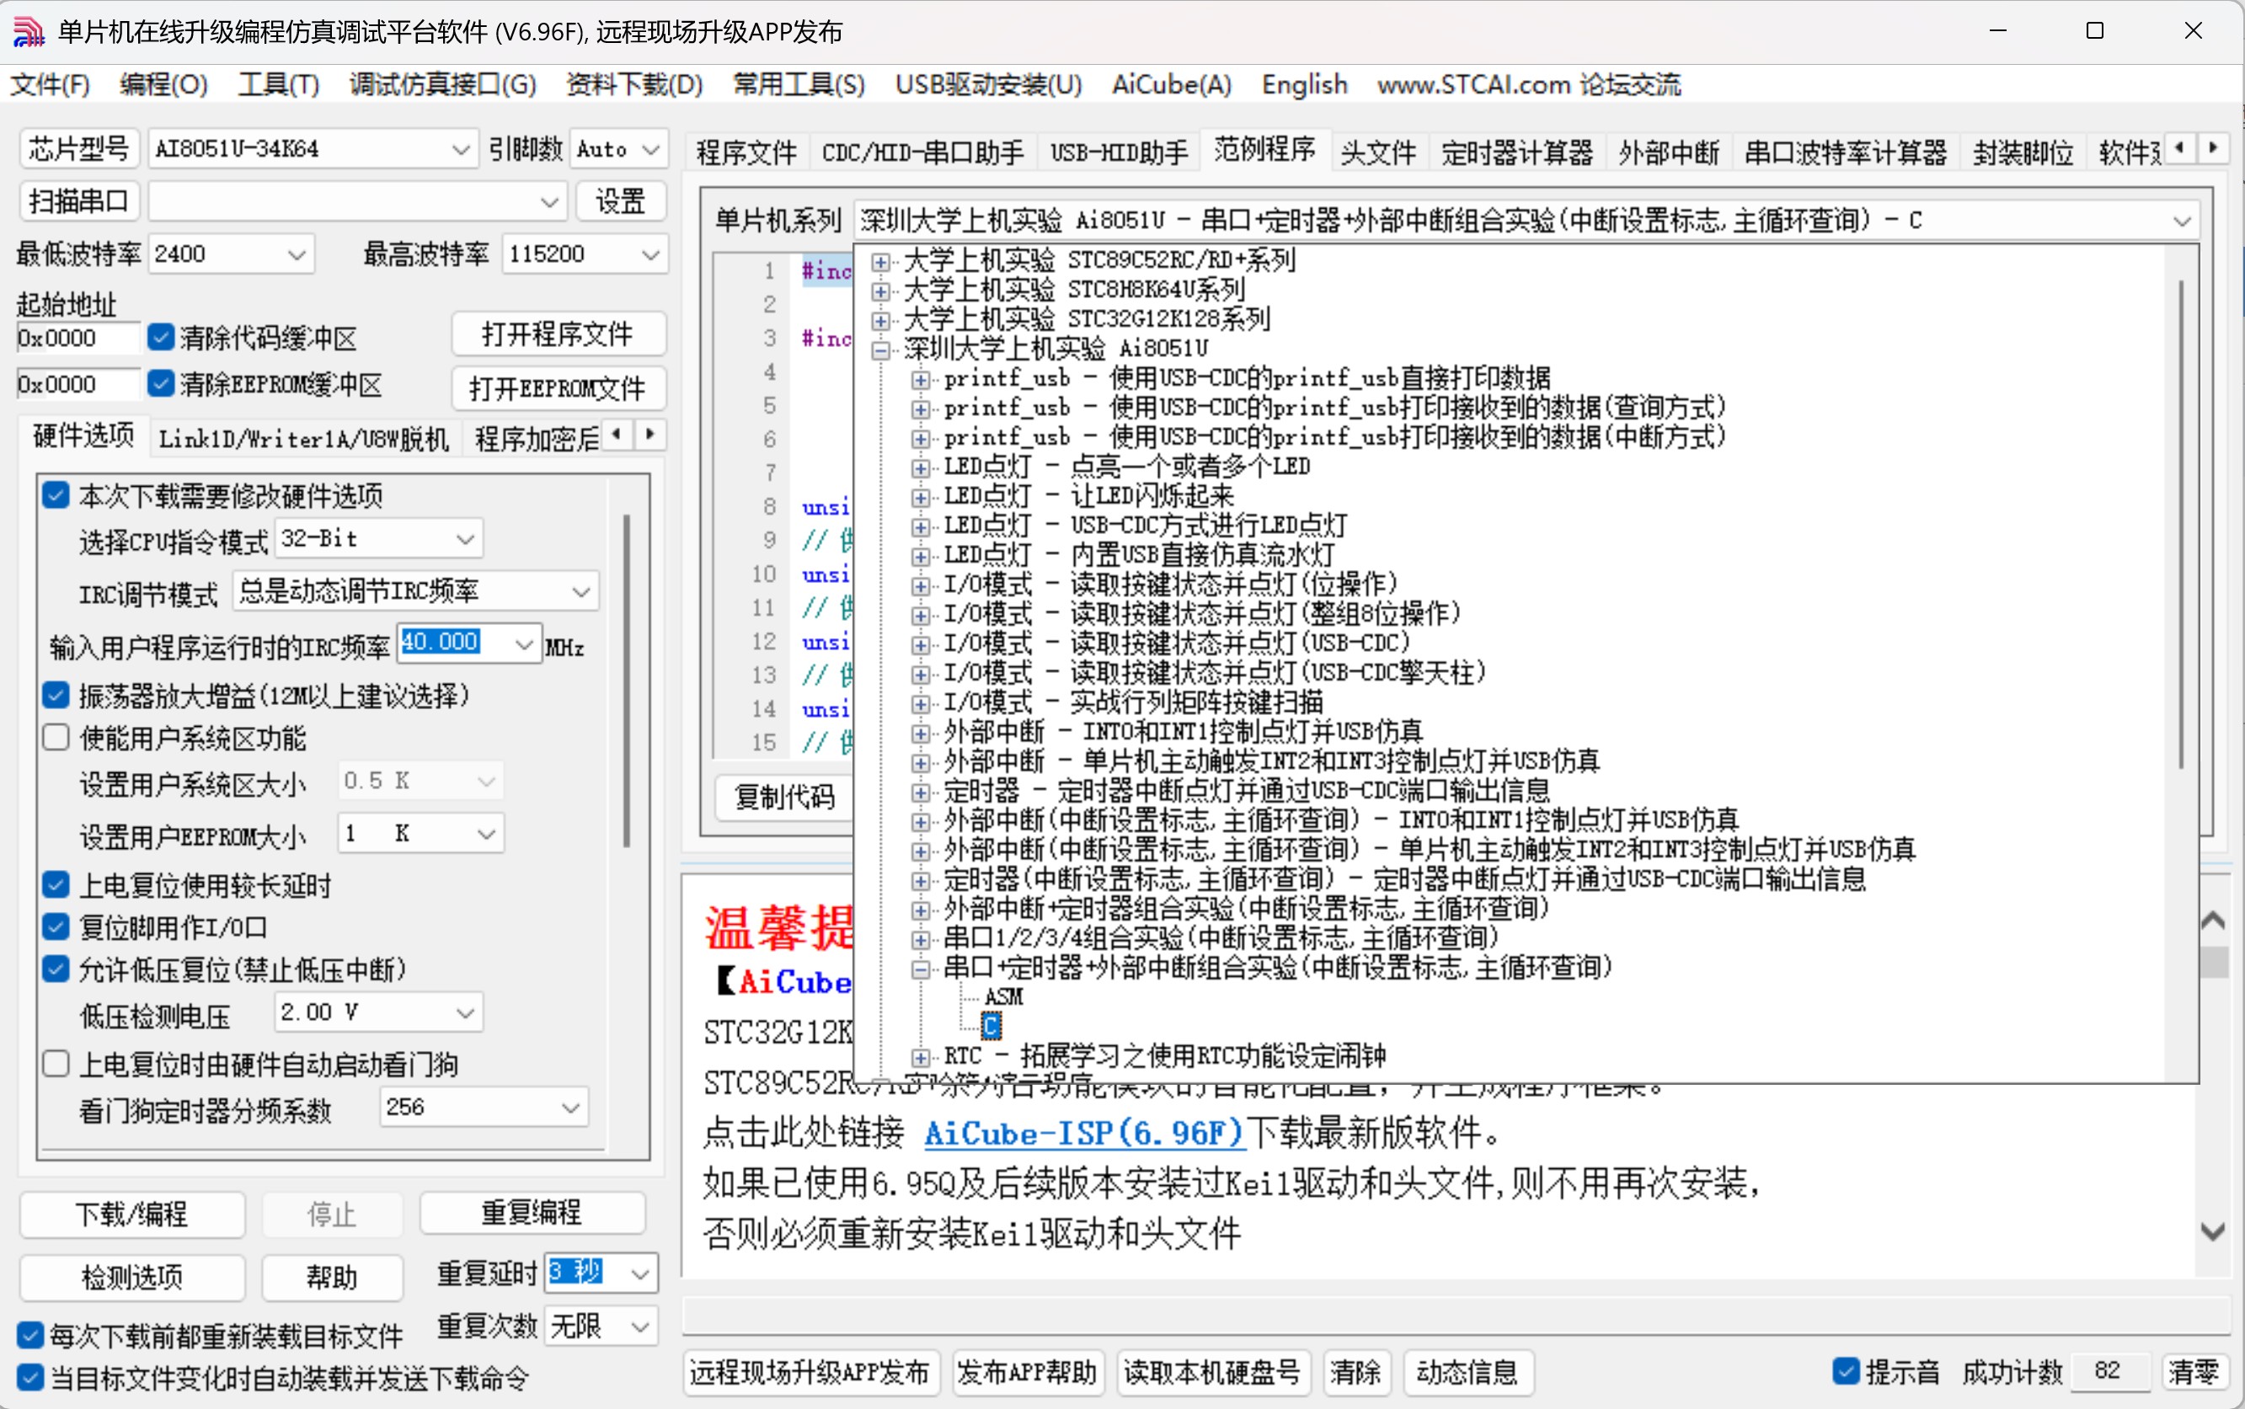2245x1409 pixels.
Task: Open the AiCube-ISP(6.96F) download link
Action: (x=1082, y=1133)
